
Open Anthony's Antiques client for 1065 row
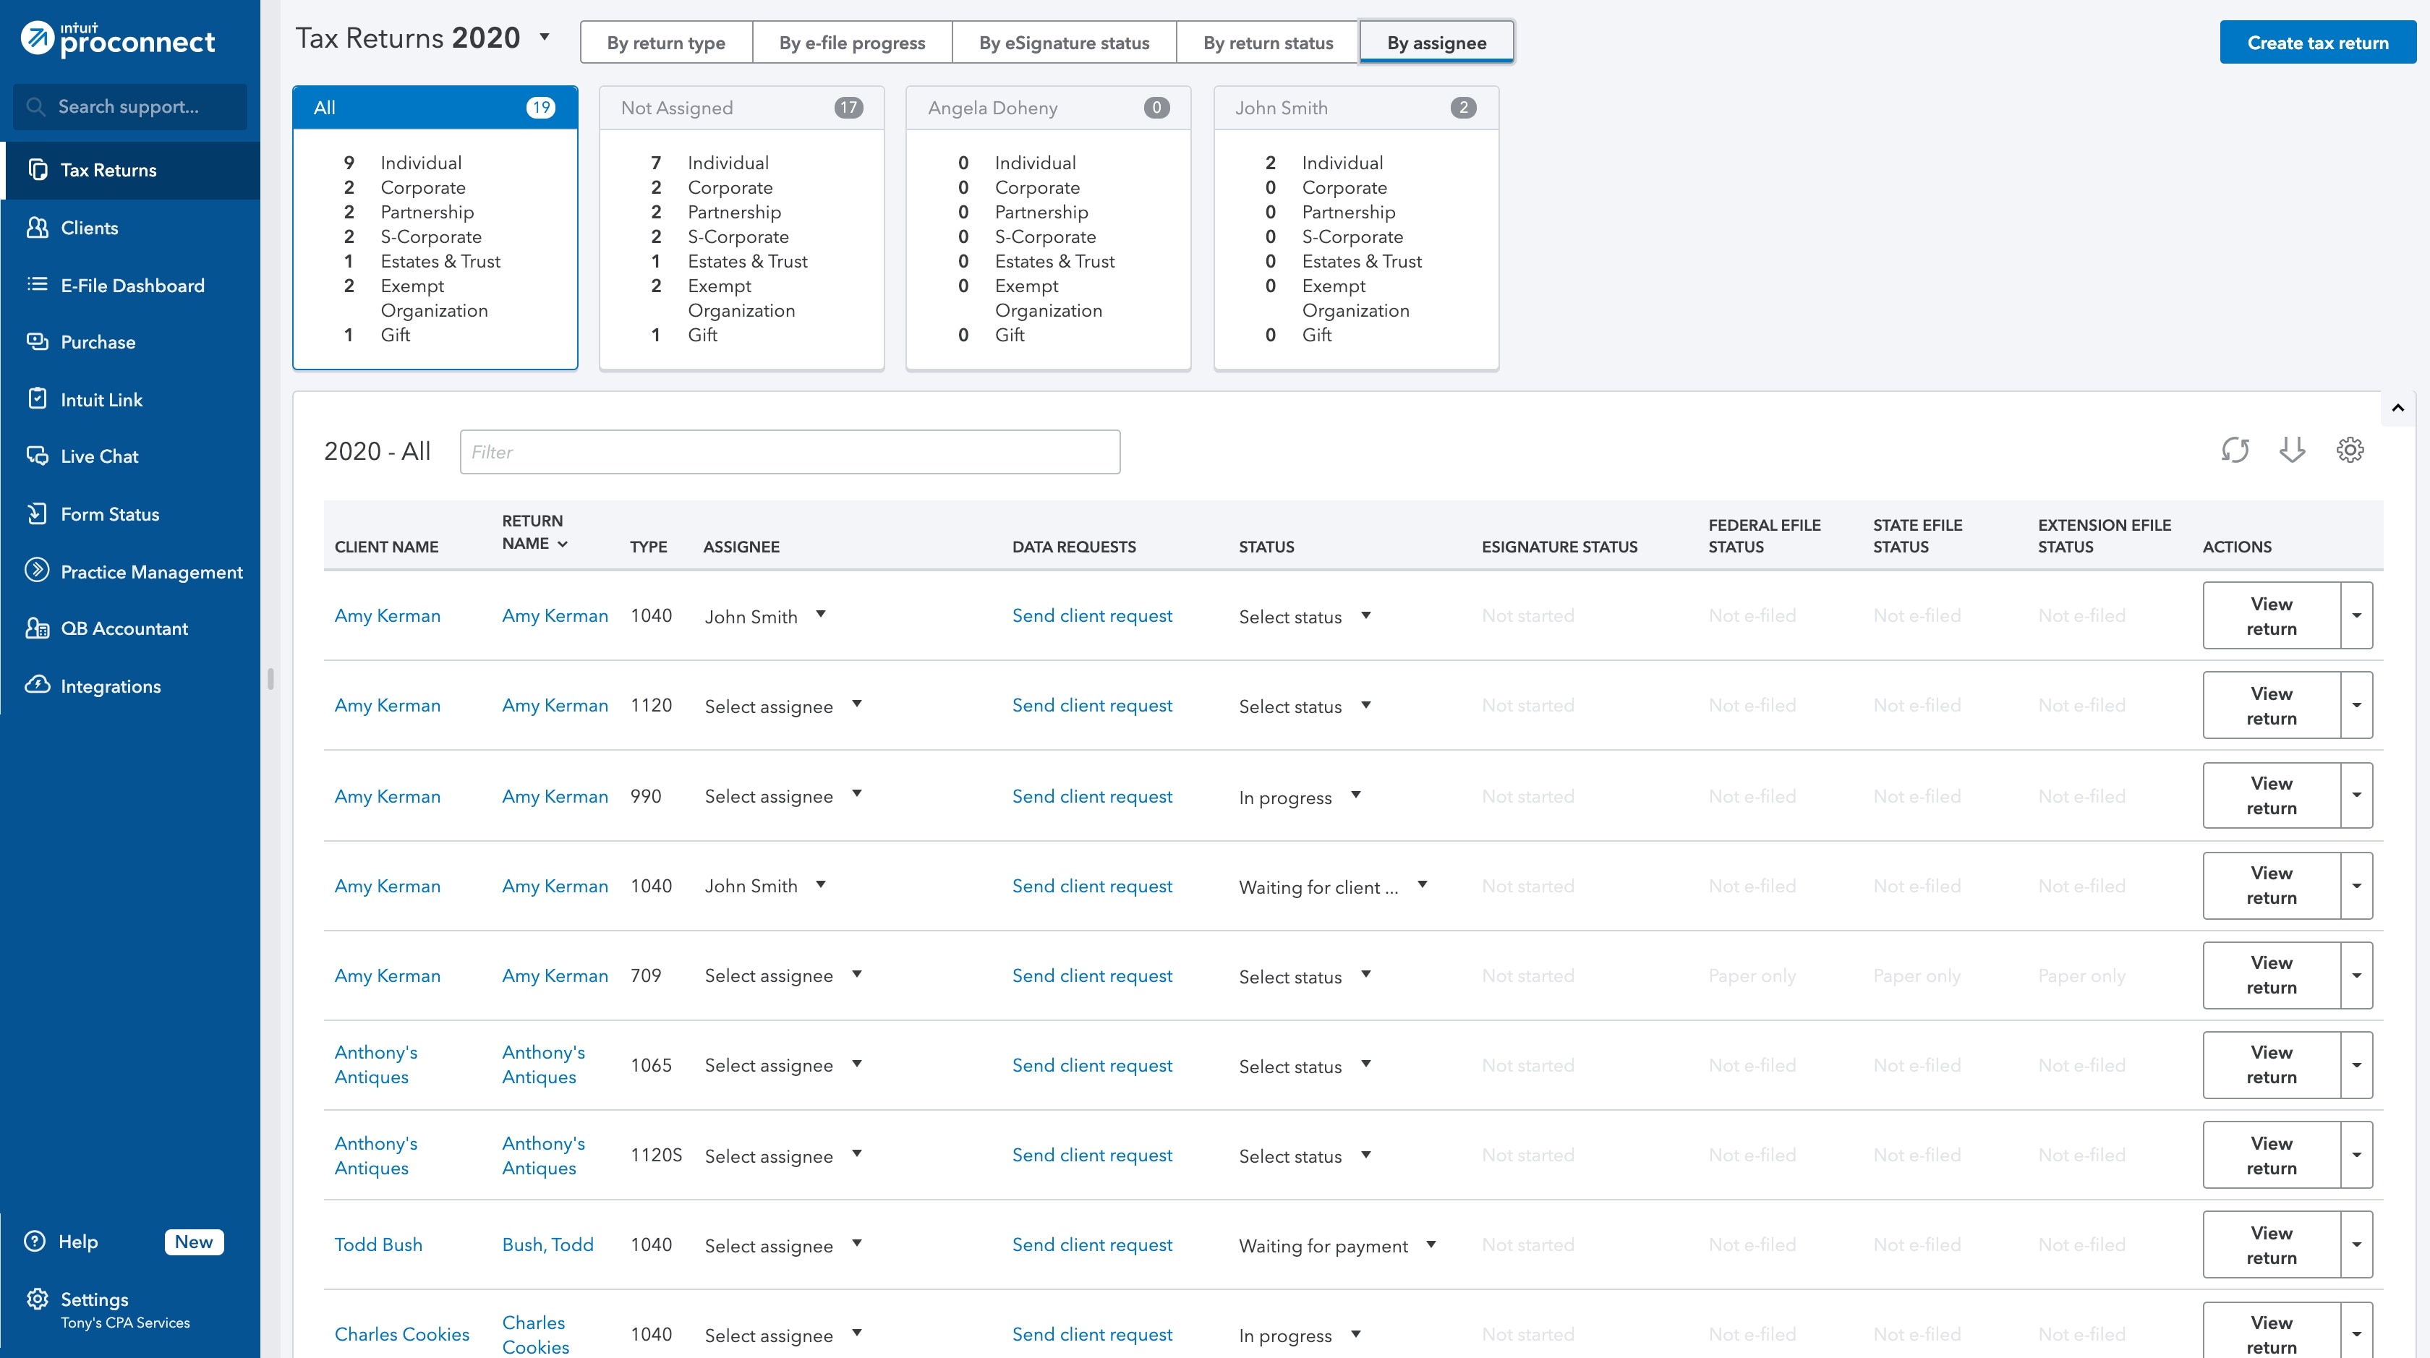[x=375, y=1064]
